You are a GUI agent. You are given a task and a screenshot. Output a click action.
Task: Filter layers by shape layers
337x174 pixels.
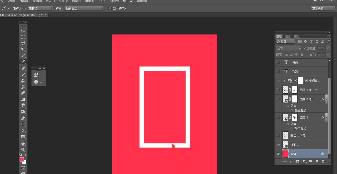pos(317,42)
